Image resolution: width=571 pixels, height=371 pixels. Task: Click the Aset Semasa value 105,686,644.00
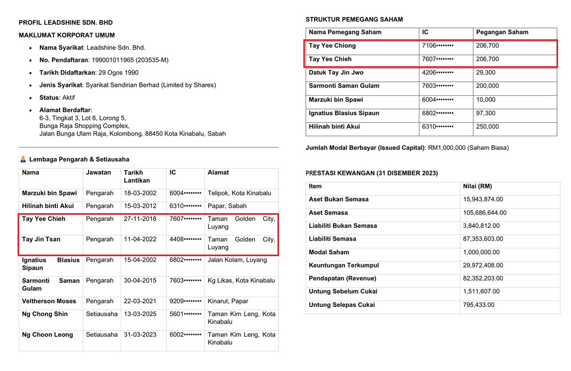485,213
